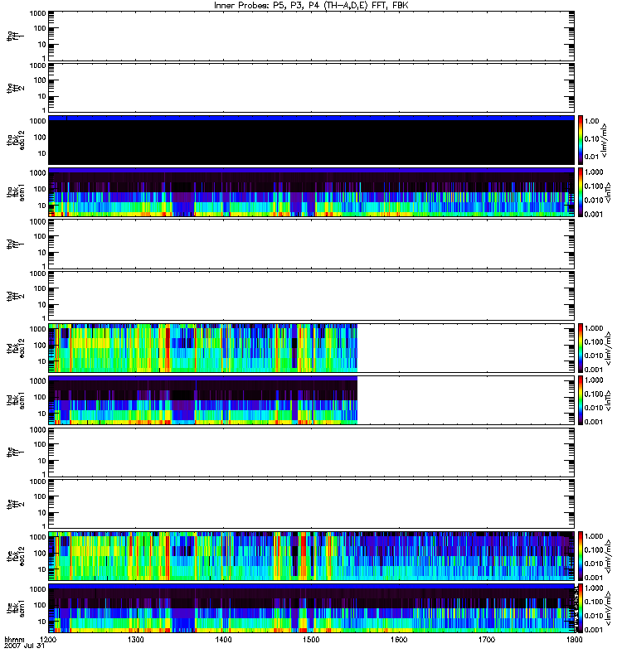This screenshot has height=663, width=622.
Task: Select the empty thd fft 2 panel
Action: click(312, 296)
